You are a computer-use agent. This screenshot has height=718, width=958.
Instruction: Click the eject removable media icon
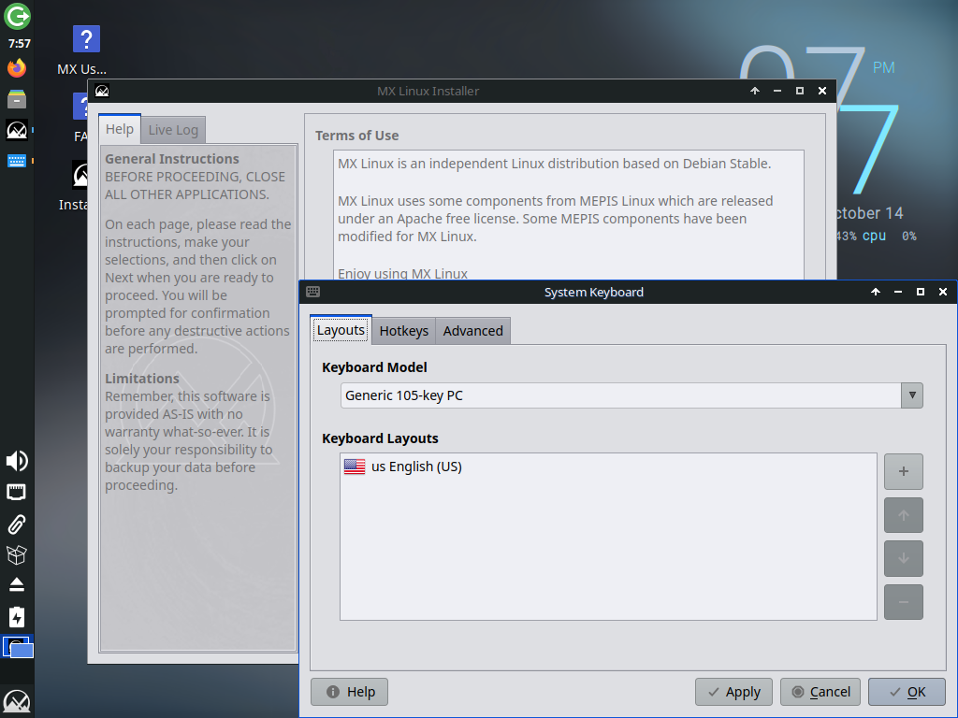[17, 585]
